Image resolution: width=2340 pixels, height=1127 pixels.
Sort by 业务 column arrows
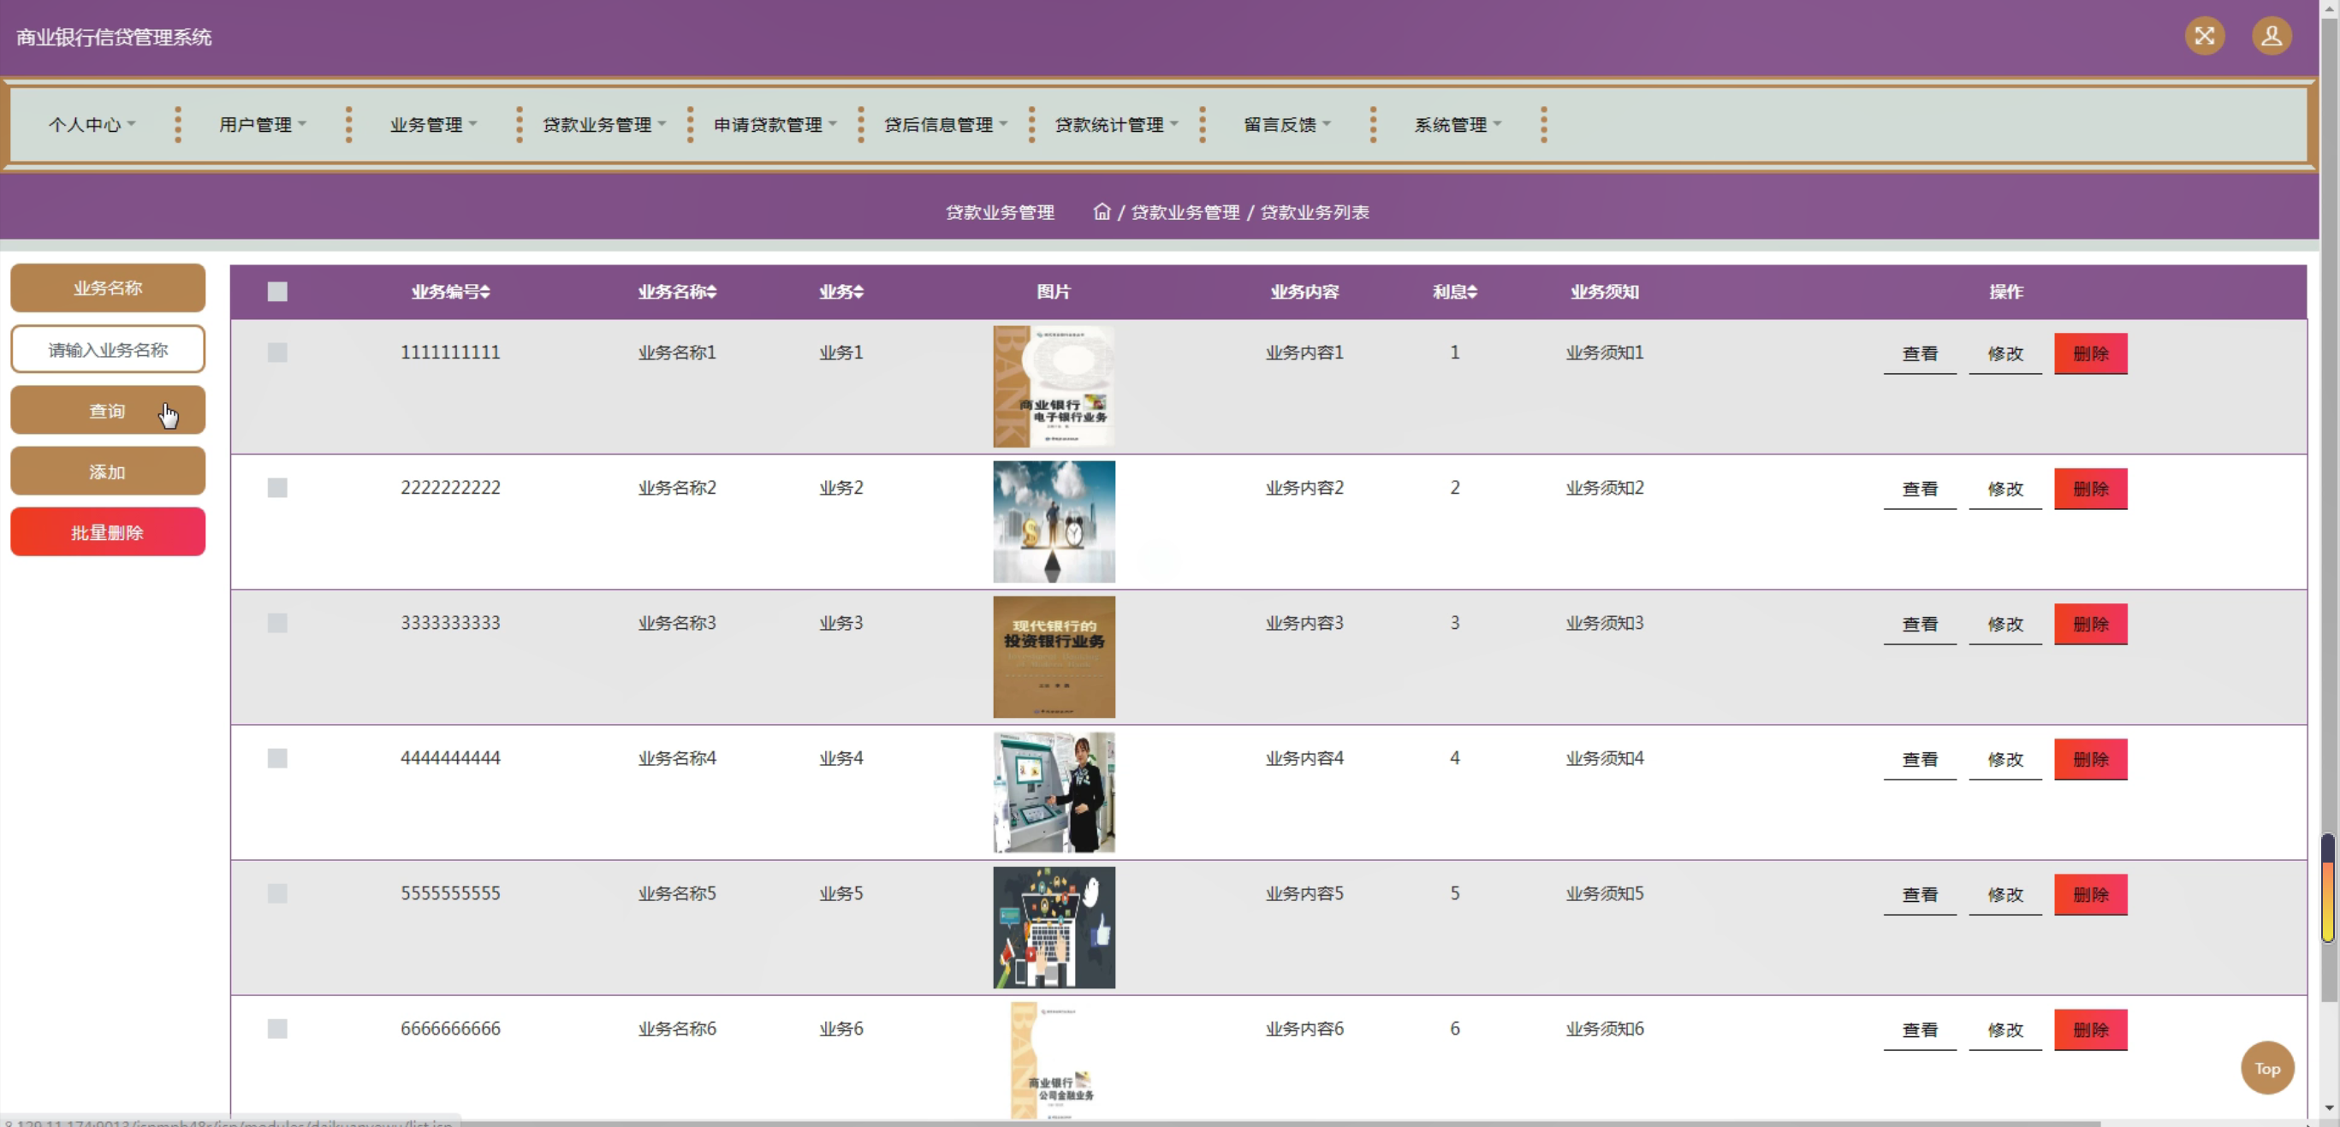click(858, 292)
